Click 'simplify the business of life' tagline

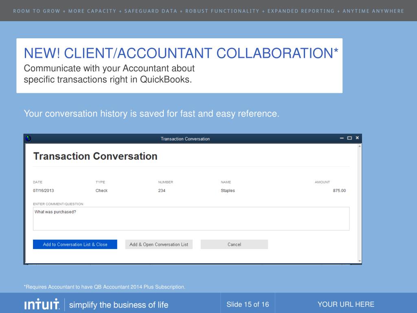(x=119, y=305)
